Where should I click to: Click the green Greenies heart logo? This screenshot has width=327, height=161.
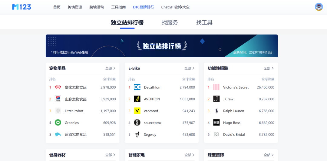click(58, 122)
